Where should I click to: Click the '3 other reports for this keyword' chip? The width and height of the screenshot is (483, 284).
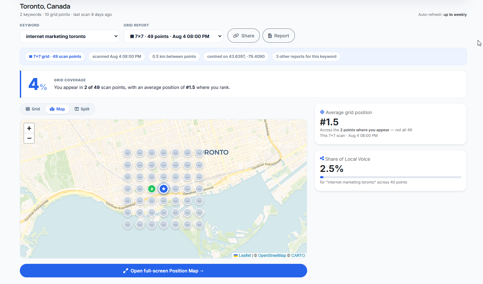pyautogui.click(x=306, y=57)
